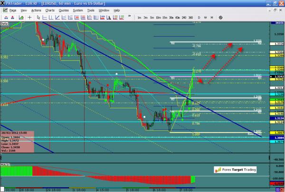Click the PATrader application icon in the title bar

click(x=4, y=3)
